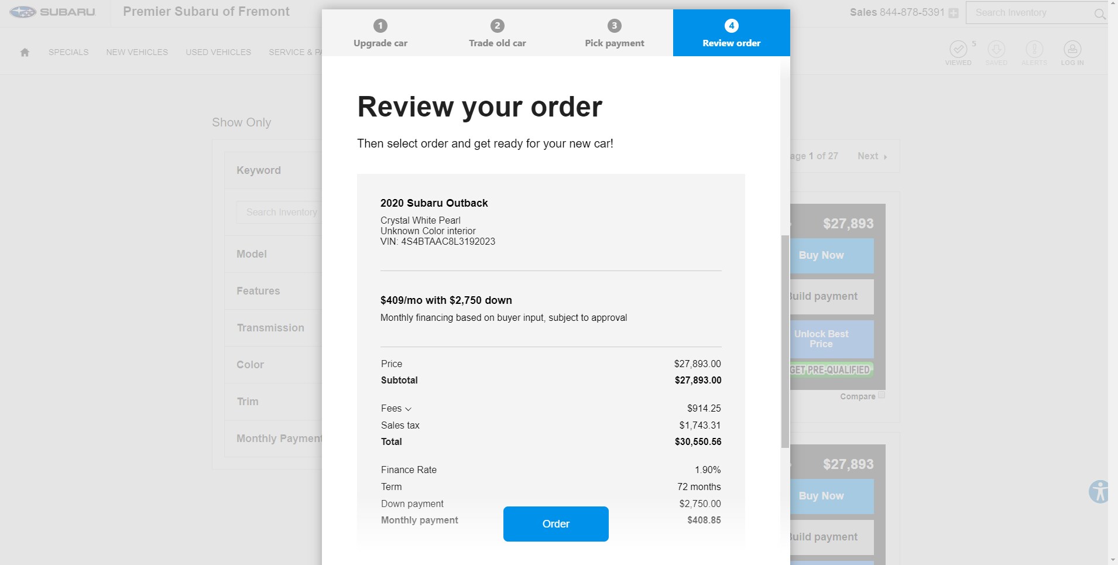Screen dimensions: 1118x565
Task: Open the Specials menu
Action: point(68,52)
